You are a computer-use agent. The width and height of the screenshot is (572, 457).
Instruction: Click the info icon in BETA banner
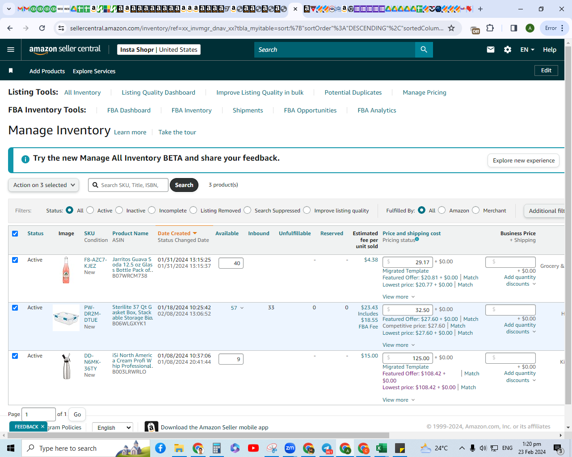(x=25, y=159)
